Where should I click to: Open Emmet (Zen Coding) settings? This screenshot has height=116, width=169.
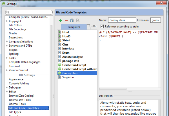pos(22,96)
